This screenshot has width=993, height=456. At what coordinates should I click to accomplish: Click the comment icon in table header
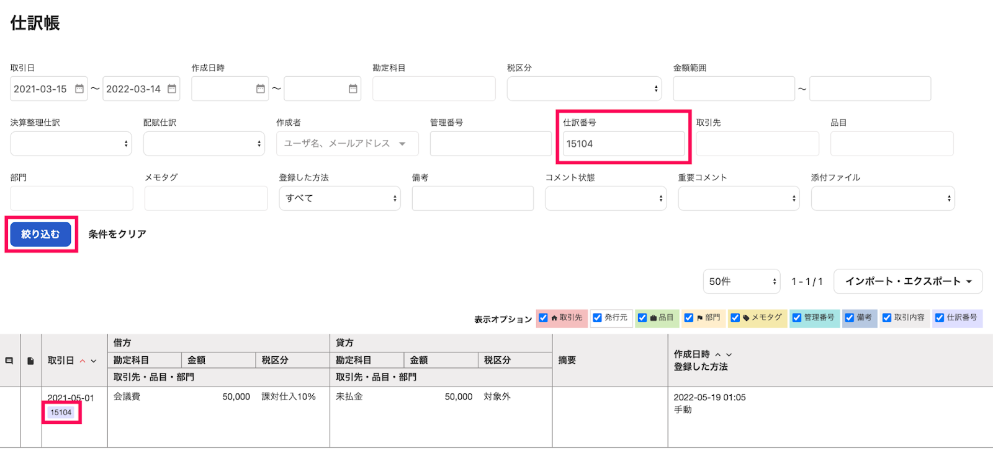tap(9, 361)
